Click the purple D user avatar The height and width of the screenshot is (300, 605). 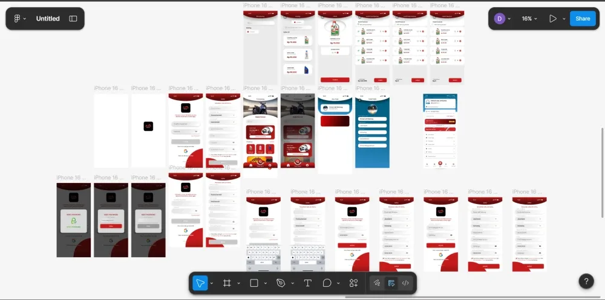click(500, 19)
